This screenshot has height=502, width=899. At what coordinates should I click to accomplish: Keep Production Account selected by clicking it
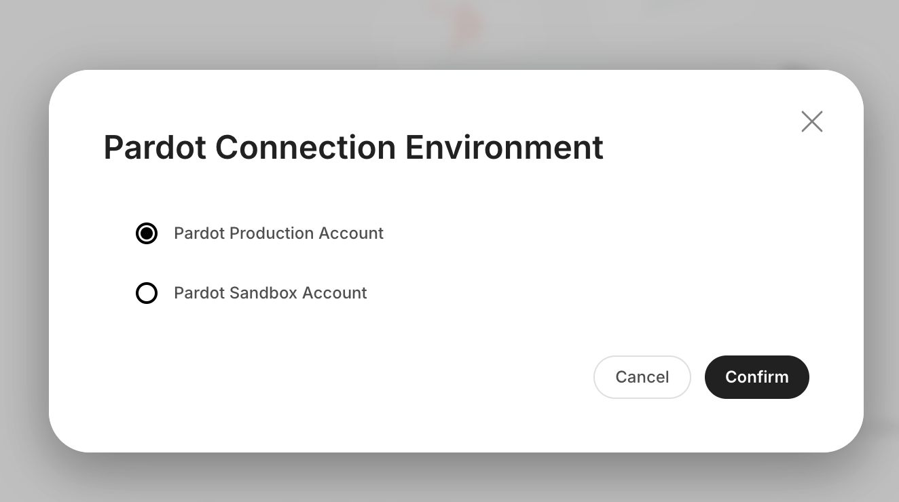pyautogui.click(x=147, y=233)
